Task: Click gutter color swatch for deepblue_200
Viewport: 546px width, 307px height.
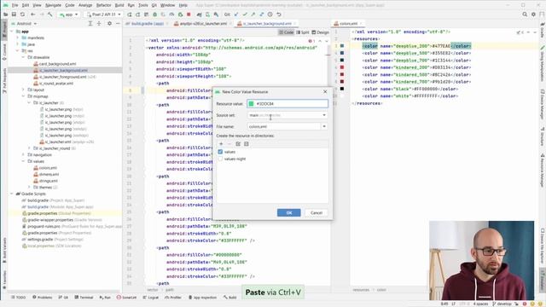Action: 342,46
